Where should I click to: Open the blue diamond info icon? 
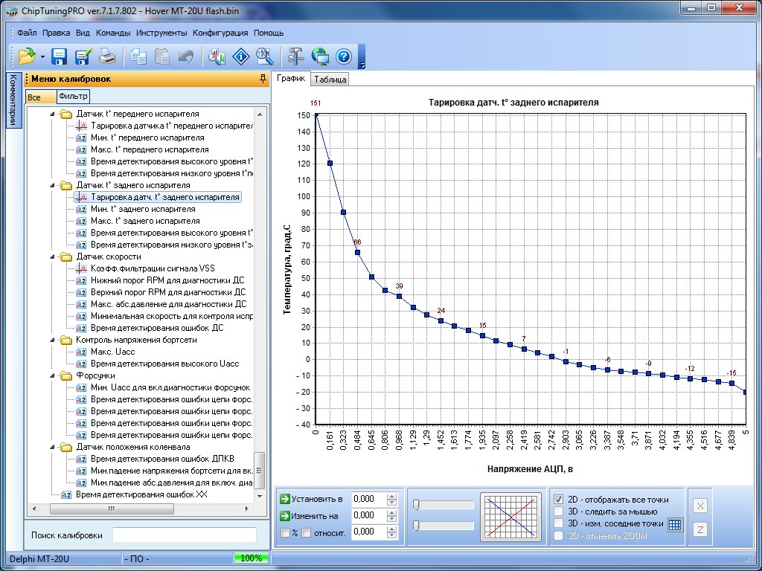pos(240,56)
